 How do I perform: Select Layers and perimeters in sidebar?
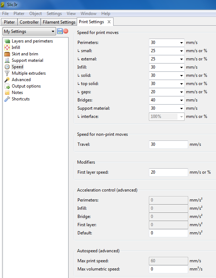(32, 41)
